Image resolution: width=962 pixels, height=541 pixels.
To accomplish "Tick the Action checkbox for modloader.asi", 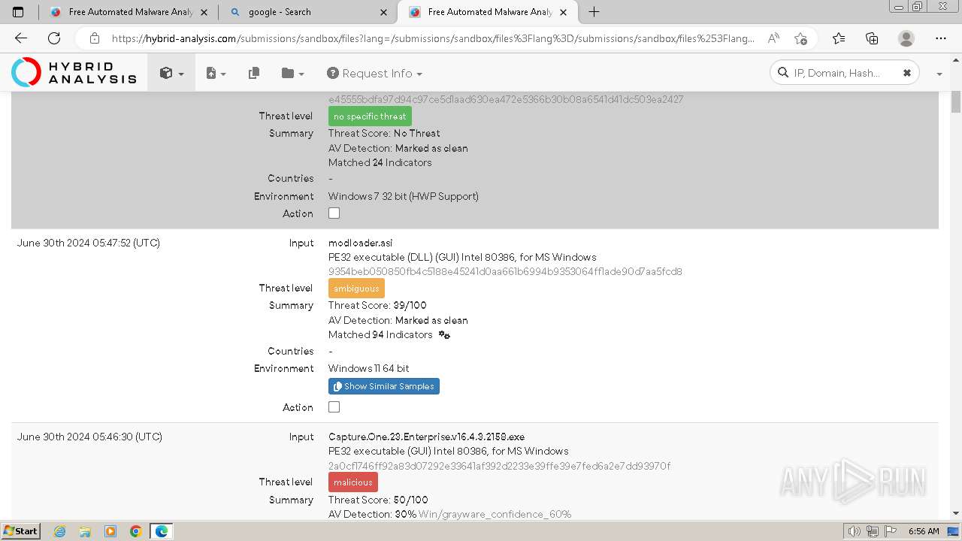I will (x=334, y=407).
